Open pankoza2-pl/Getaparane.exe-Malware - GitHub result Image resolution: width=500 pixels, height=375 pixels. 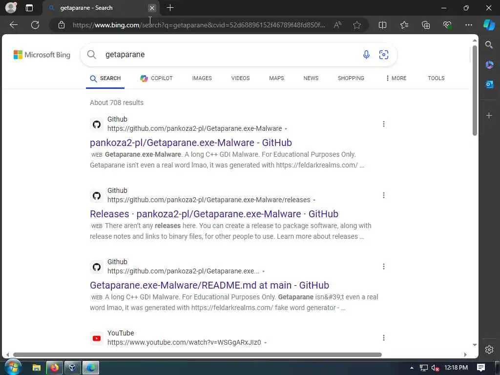(x=191, y=143)
